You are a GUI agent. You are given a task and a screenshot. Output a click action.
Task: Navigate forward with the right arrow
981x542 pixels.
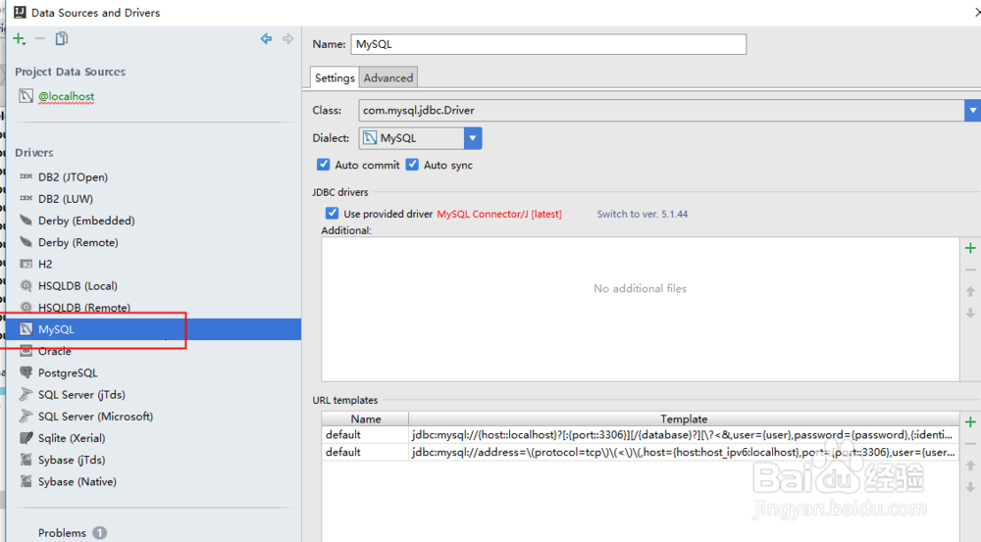coord(287,39)
